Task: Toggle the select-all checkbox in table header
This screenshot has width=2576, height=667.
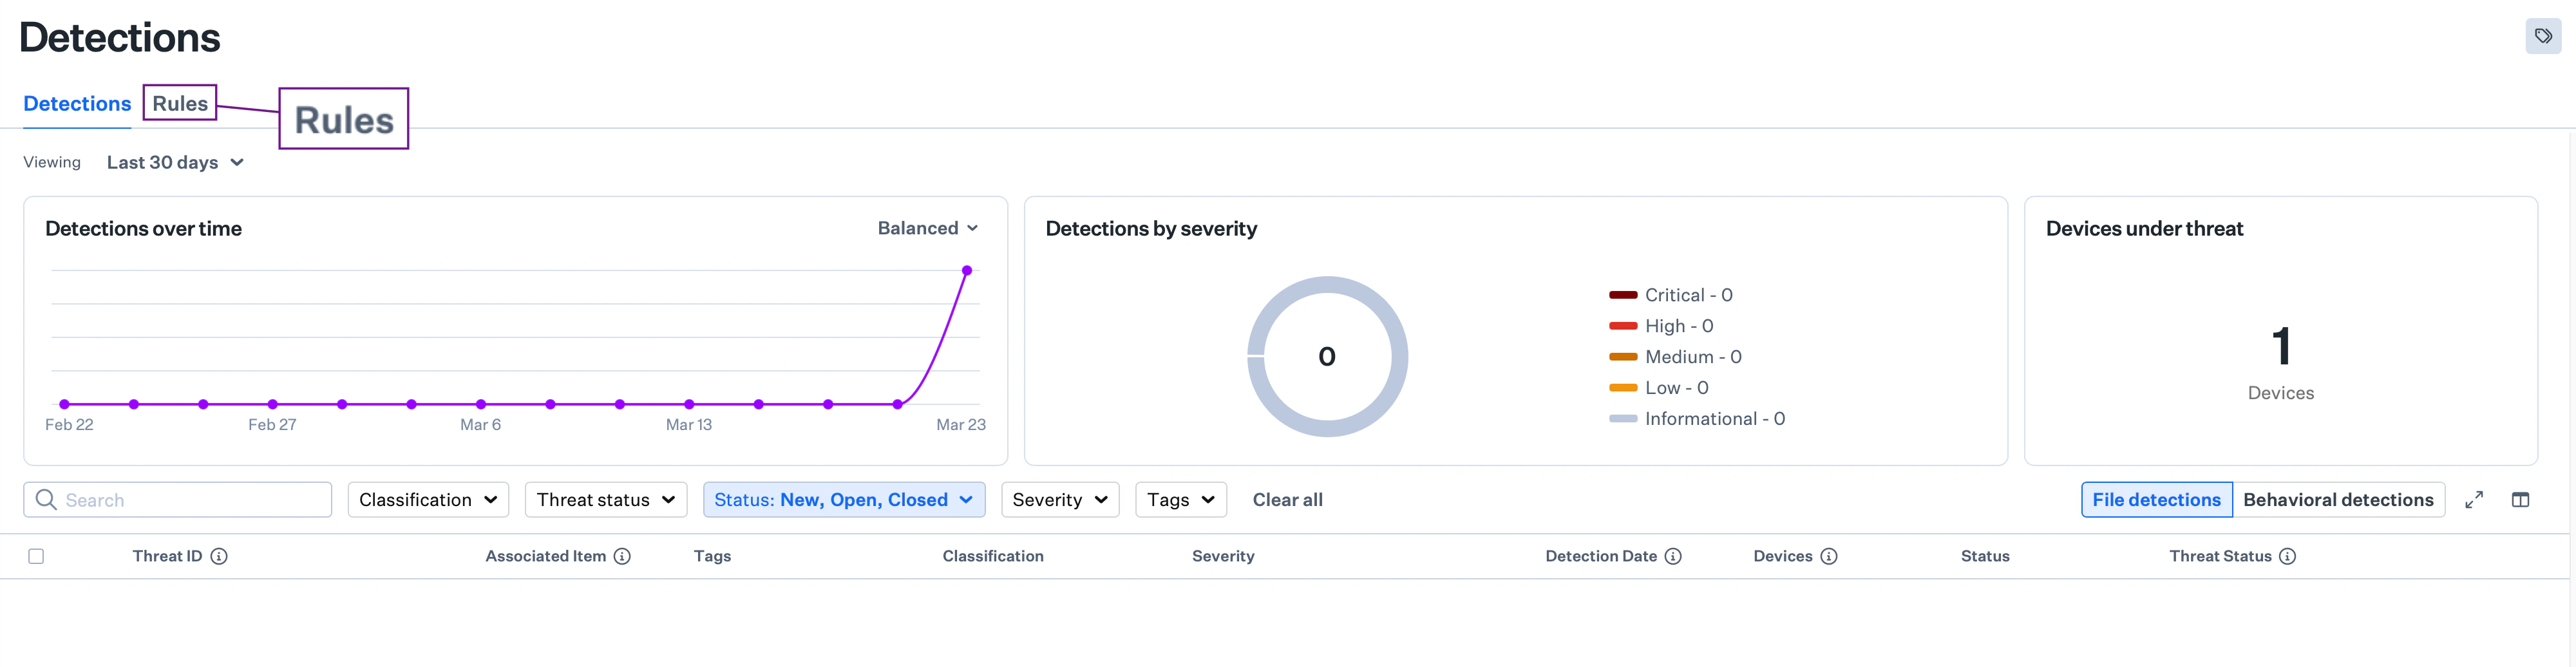Action: click(x=37, y=556)
